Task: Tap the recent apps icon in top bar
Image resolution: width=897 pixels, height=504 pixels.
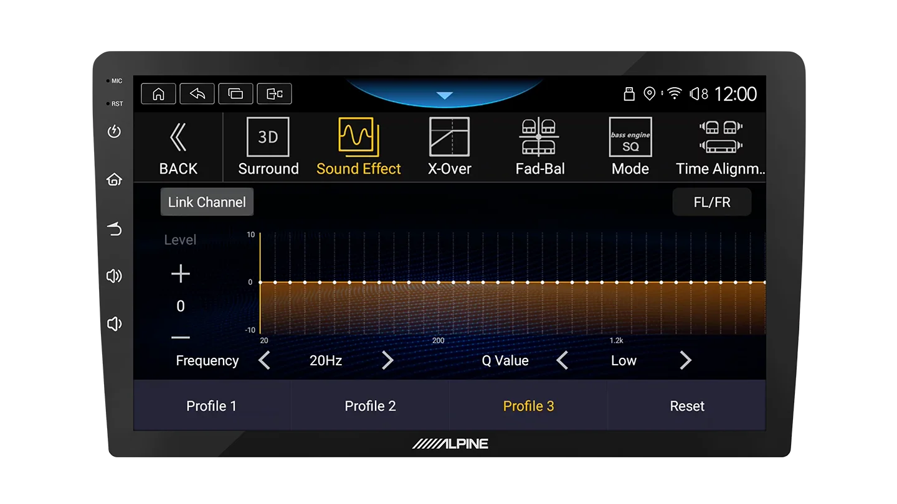Action: click(x=235, y=93)
